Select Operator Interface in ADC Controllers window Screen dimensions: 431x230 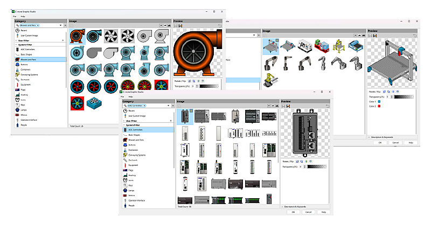pos(148,200)
